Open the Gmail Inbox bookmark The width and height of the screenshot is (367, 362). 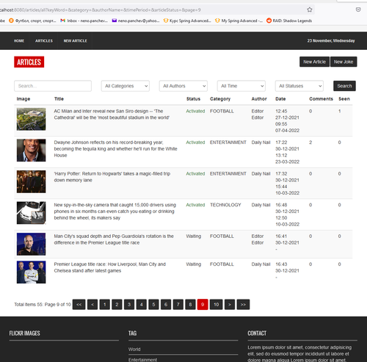click(x=84, y=21)
